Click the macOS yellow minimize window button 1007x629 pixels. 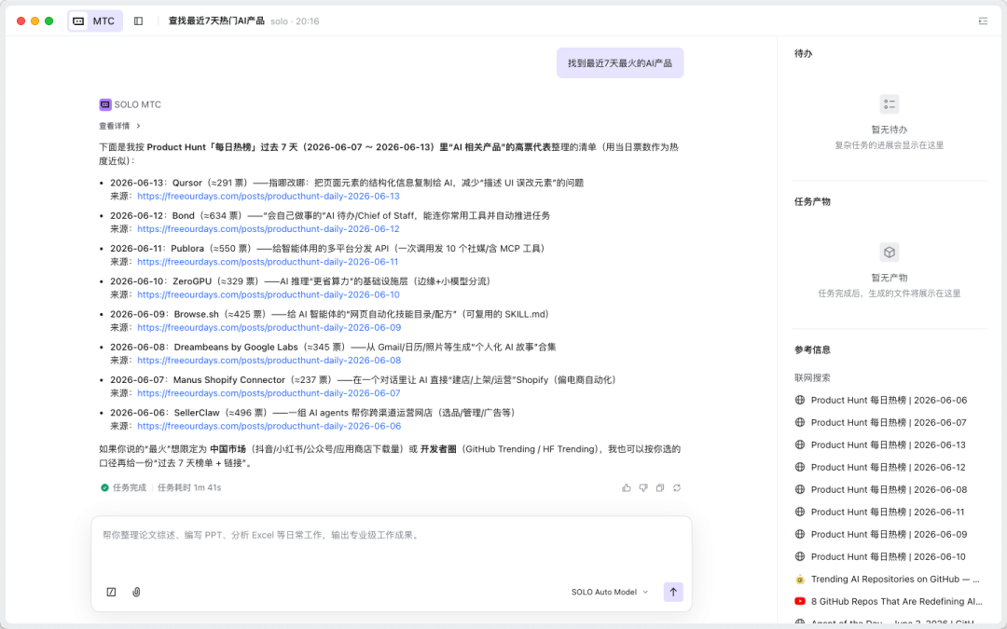(34, 21)
